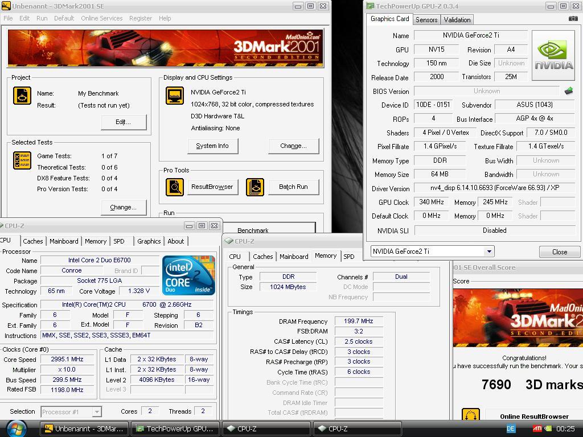Click the Online ResultBrowser button

(x=534, y=416)
